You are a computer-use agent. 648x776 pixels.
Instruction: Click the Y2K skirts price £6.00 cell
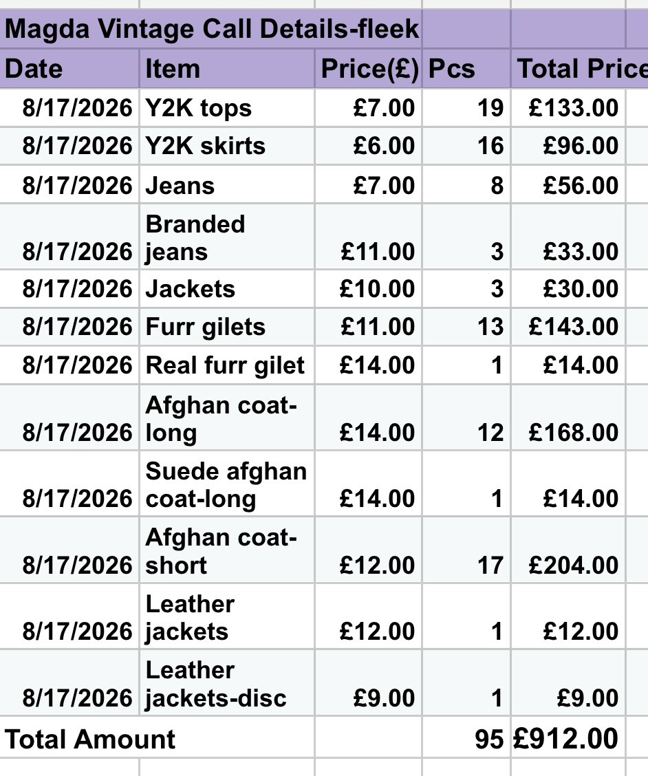pyautogui.click(x=368, y=146)
